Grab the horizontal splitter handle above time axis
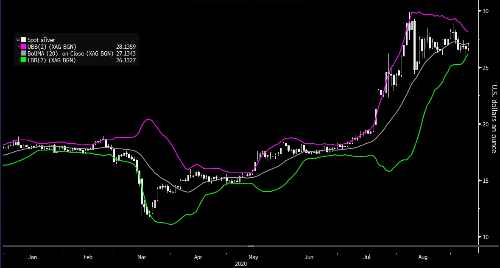 click(x=251, y=246)
